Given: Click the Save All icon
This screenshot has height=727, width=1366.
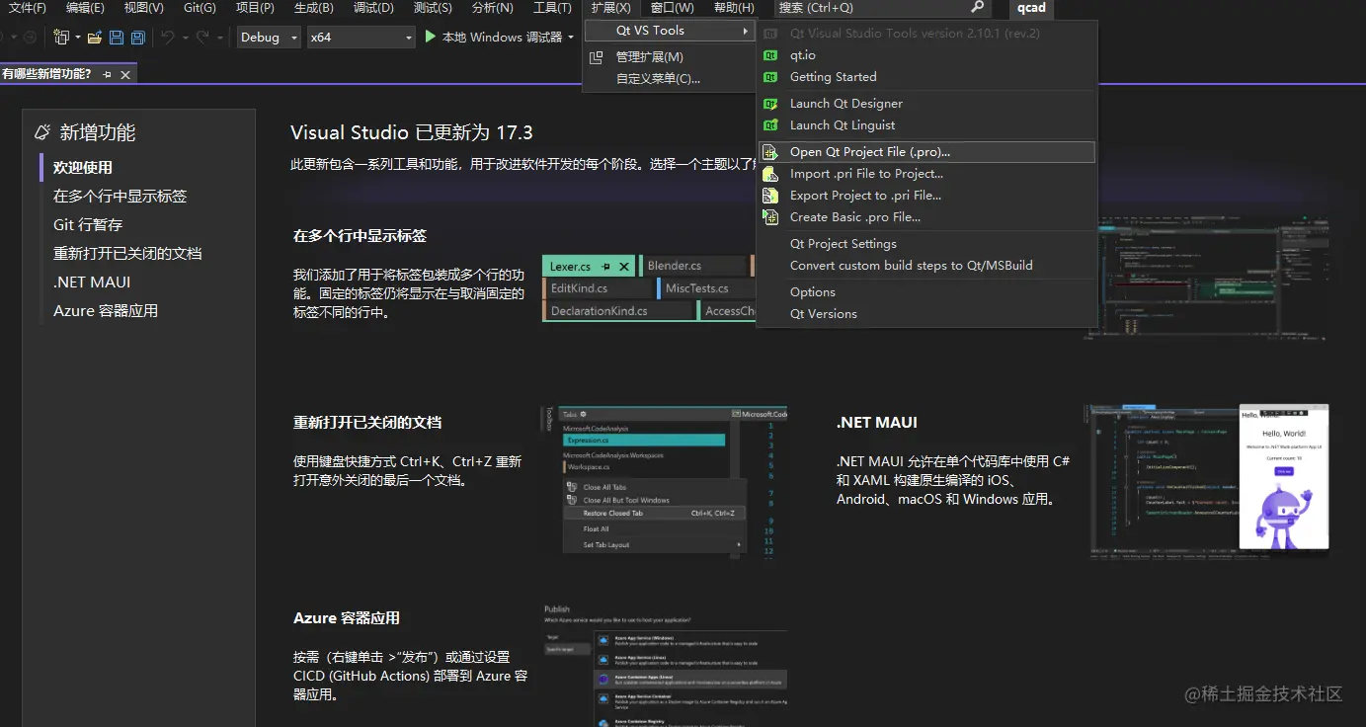Looking at the screenshot, I should (x=138, y=38).
